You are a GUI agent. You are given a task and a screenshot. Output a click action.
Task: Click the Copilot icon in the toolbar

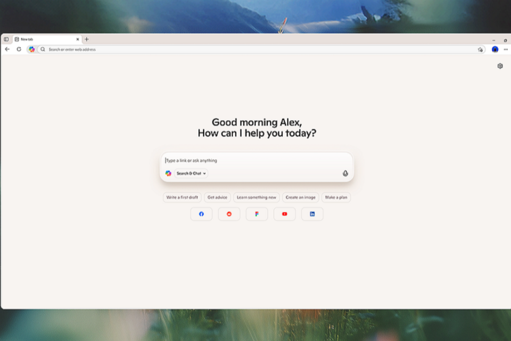[32, 49]
